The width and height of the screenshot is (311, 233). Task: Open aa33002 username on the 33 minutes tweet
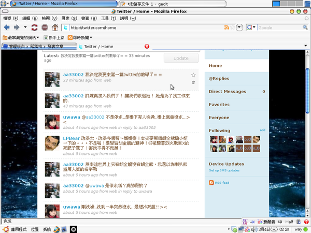[74, 75]
